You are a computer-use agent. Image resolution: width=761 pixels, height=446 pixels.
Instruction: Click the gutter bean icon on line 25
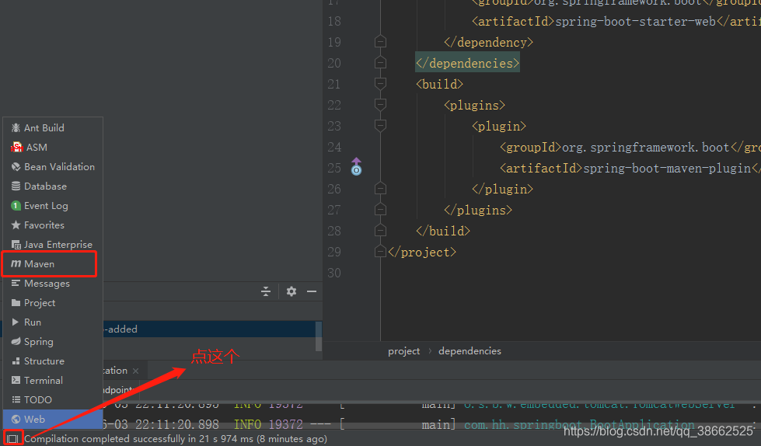click(356, 166)
